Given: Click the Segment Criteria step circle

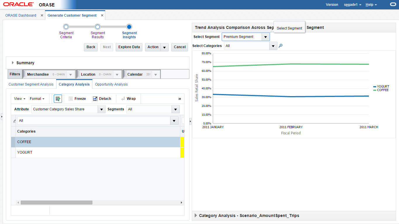Looking at the screenshot, I should 66,27.
